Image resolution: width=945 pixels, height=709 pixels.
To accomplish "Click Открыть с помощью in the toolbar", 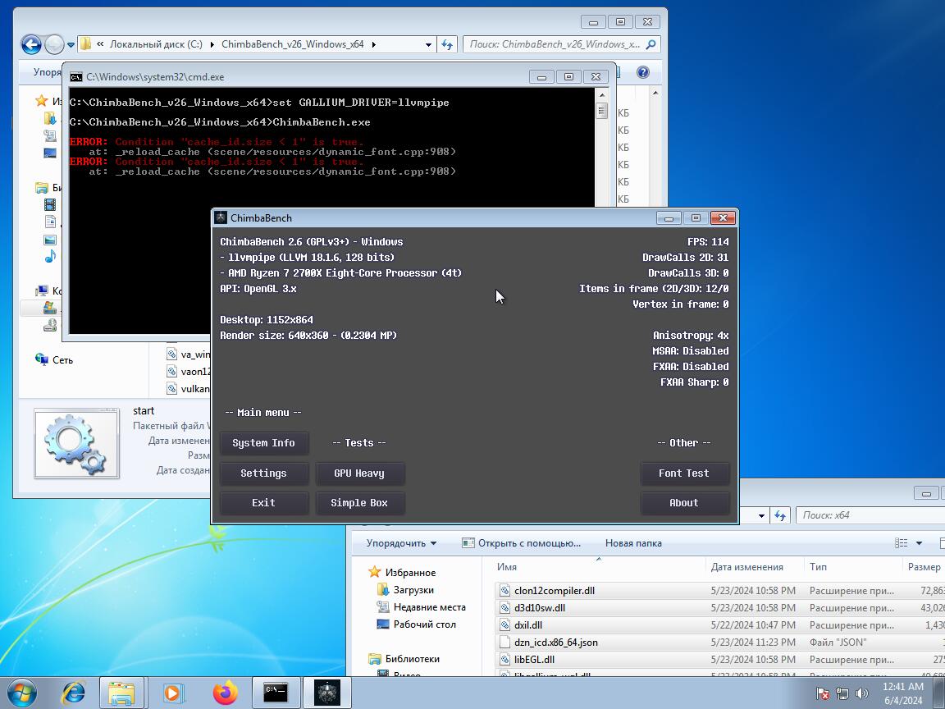I will point(521,543).
